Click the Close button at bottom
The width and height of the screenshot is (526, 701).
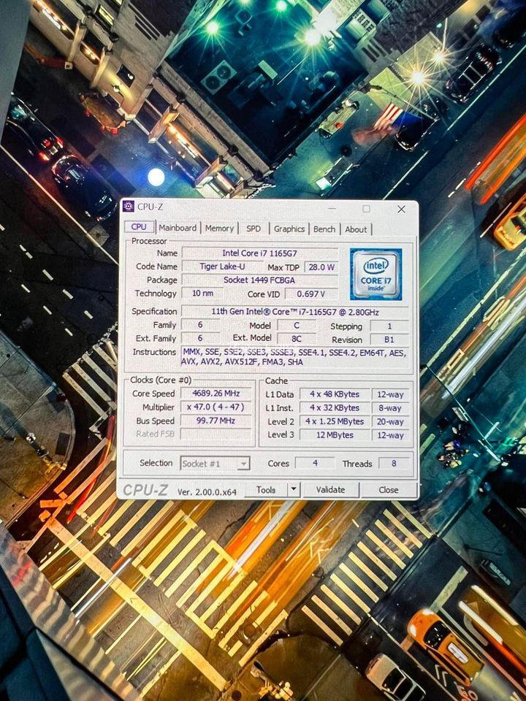(388, 490)
